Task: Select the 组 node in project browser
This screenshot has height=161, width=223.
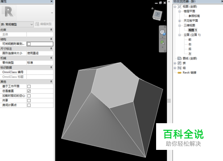Action: [184, 68]
